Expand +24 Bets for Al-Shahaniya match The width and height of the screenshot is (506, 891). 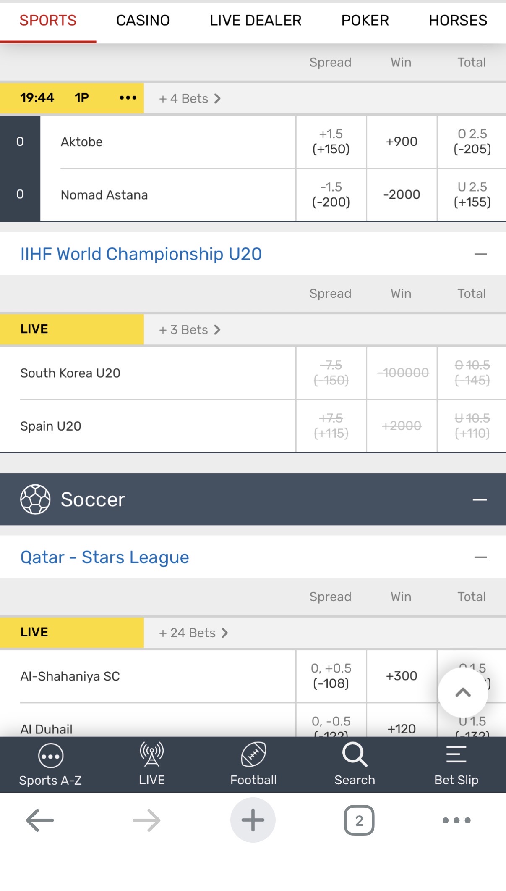click(193, 633)
